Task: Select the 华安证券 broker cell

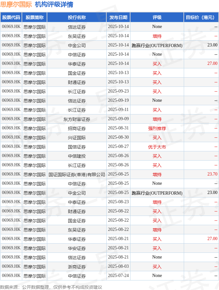Action: (76, 248)
